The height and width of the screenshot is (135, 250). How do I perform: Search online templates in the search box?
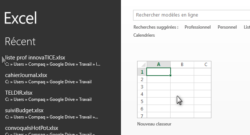[x=192, y=15]
